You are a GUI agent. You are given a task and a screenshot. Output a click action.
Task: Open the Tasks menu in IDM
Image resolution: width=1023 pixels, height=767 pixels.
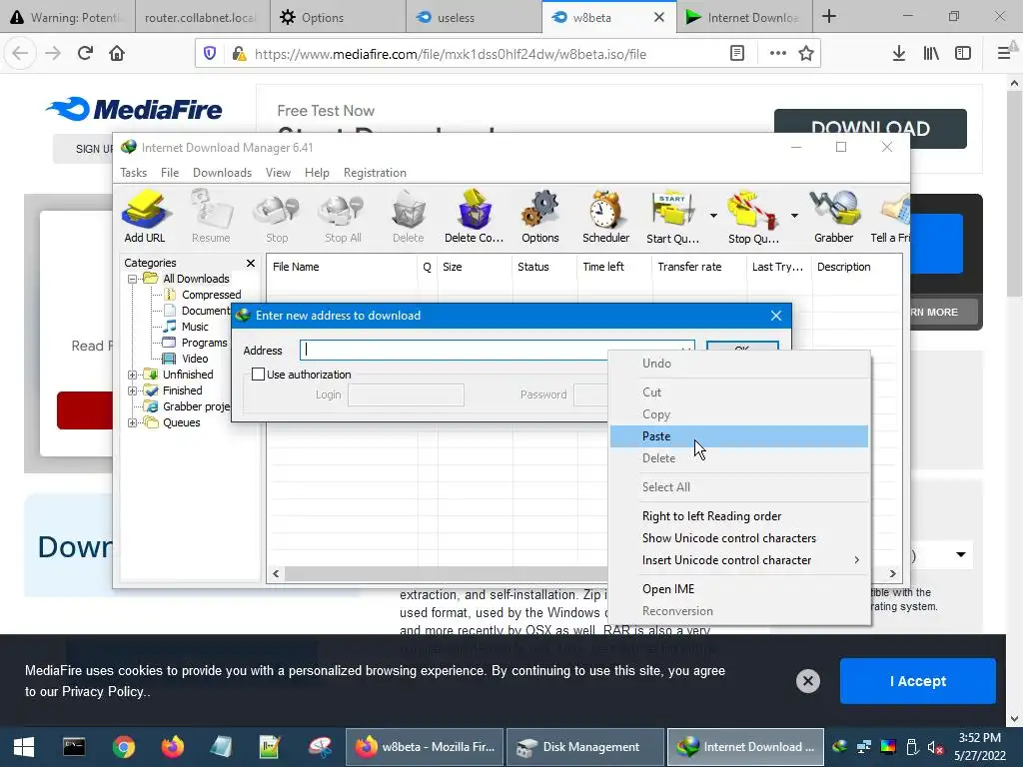pyautogui.click(x=133, y=173)
